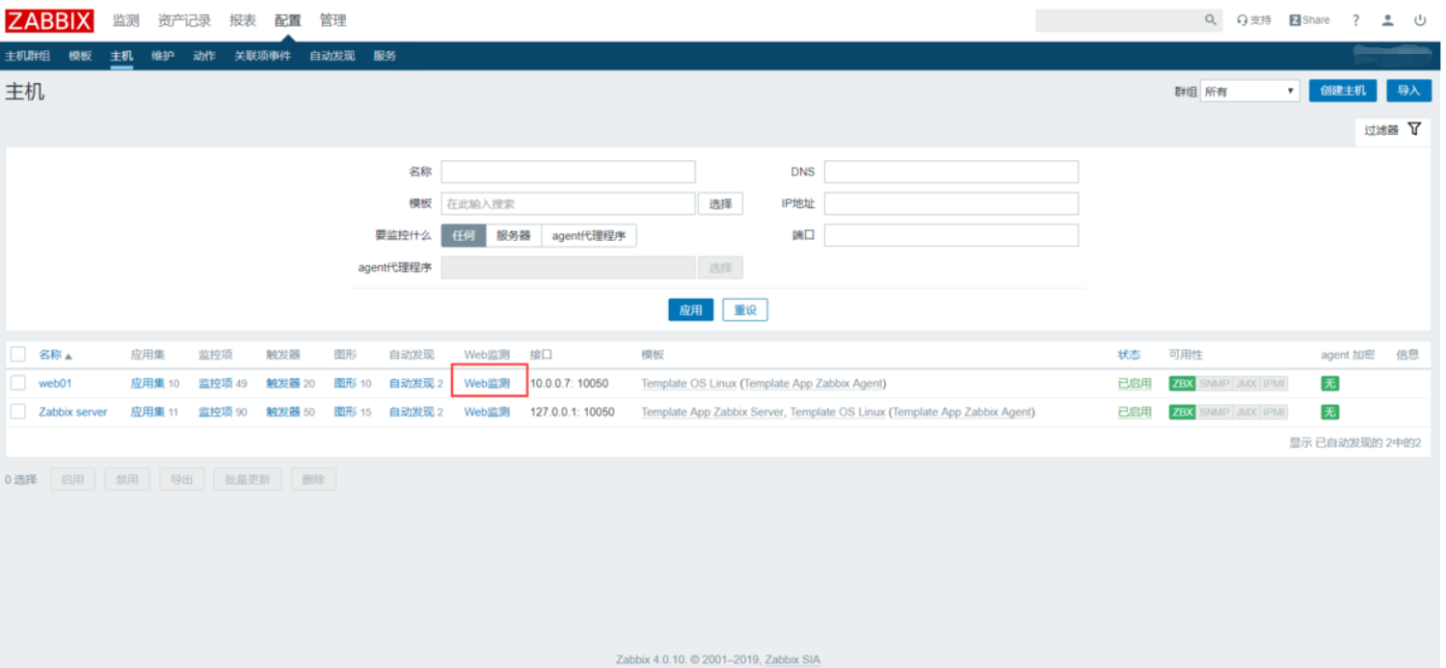
Task: Switch to the 动作 submenu
Action: [204, 56]
